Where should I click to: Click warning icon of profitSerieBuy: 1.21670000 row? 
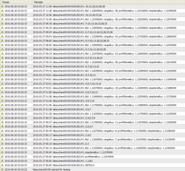2,157
